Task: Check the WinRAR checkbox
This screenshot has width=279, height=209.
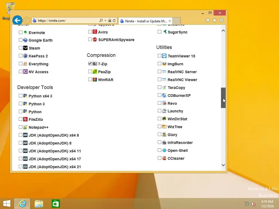Action: tap(90, 79)
